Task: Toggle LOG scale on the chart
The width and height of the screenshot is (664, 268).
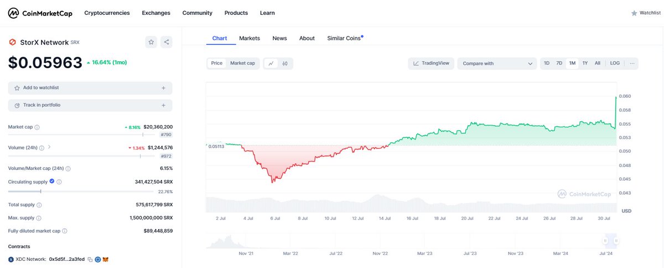Action: pos(615,63)
